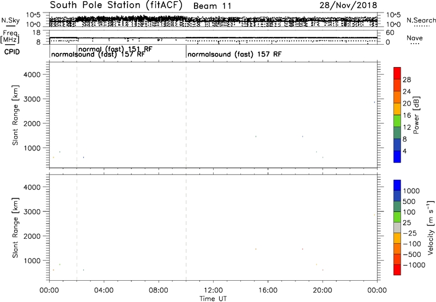Click the green 12 dB power swatch
This screenshot has width=436, height=302.
point(397,120)
